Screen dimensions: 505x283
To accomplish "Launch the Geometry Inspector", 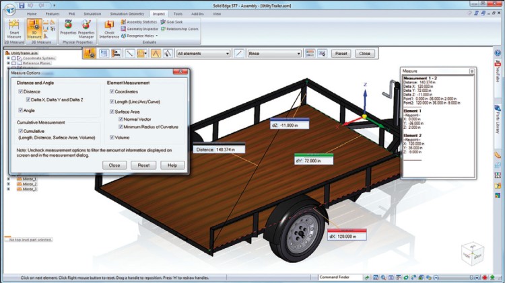I will 141,28.
